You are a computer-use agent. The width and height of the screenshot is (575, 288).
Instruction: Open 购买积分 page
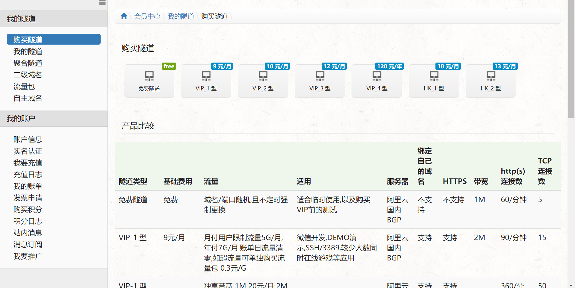click(28, 210)
